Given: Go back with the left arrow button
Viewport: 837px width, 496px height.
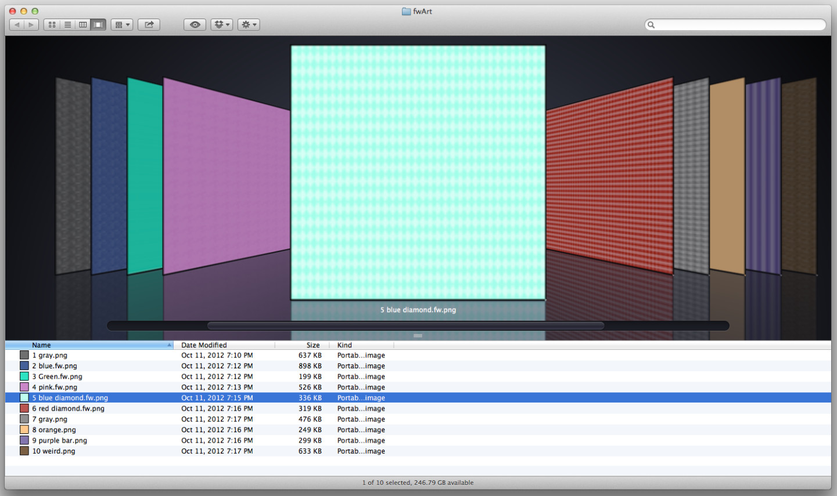Looking at the screenshot, I should pos(17,25).
